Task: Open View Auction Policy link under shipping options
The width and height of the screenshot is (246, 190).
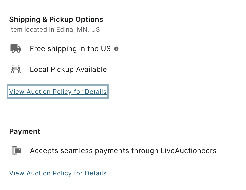Action: pyautogui.click(x=58, y=92)
